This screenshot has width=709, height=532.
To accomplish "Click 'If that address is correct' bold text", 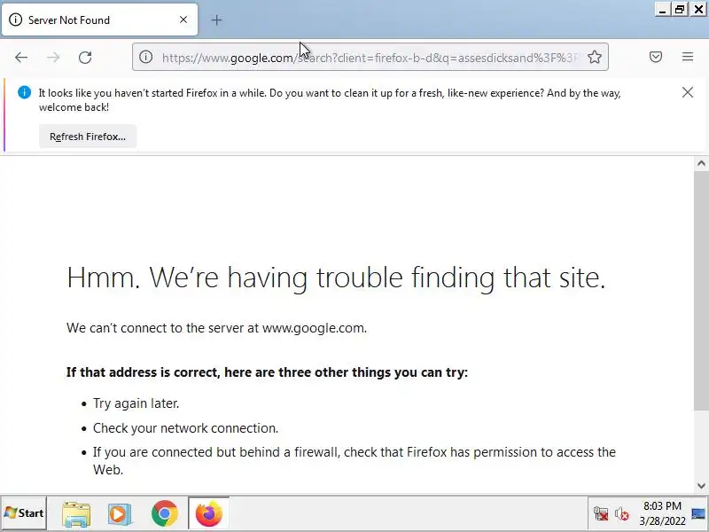I will (268, 372).
